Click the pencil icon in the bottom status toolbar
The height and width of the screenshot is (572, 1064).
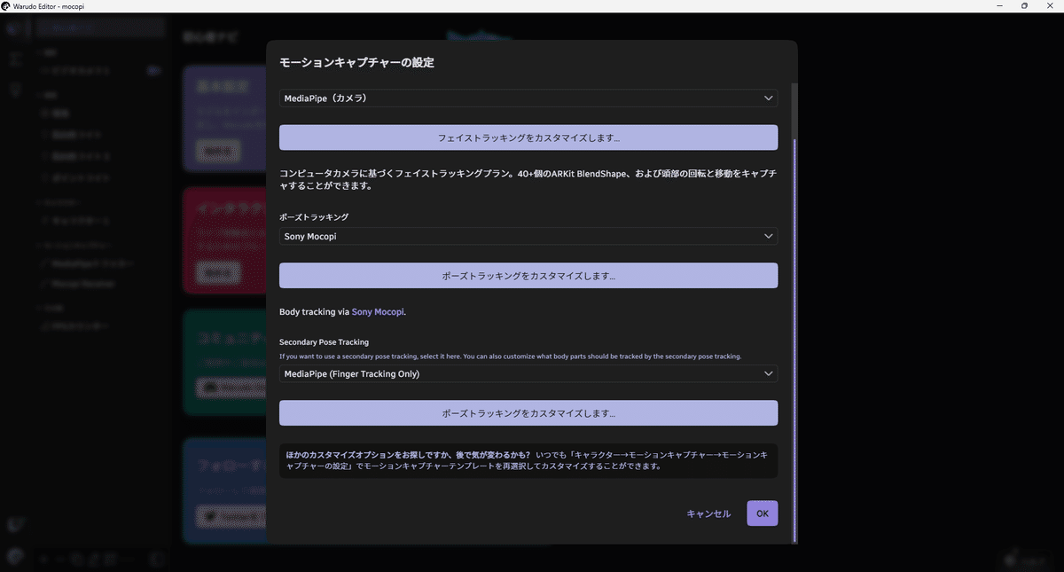click(93, 559)
